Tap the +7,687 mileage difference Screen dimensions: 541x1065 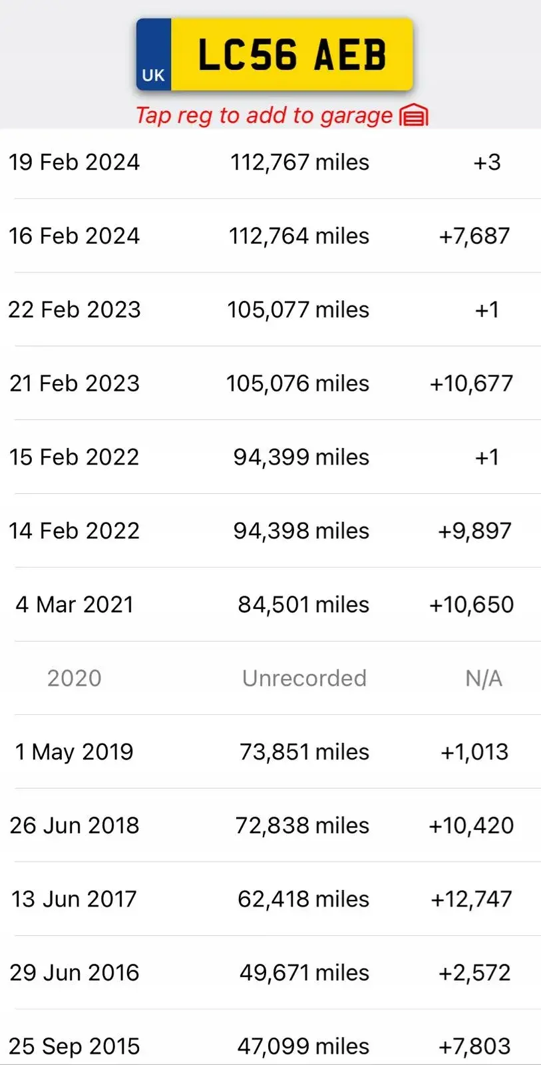tap(474, 236)
